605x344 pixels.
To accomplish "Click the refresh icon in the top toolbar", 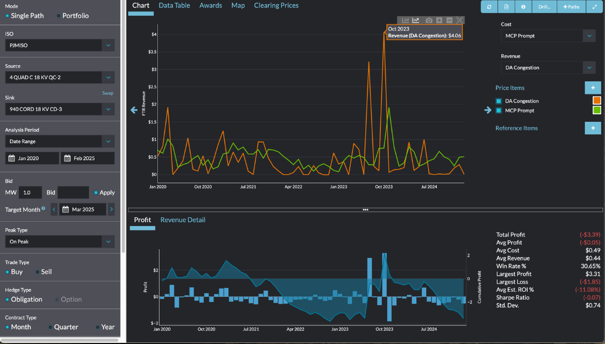I will click(489, 7).
